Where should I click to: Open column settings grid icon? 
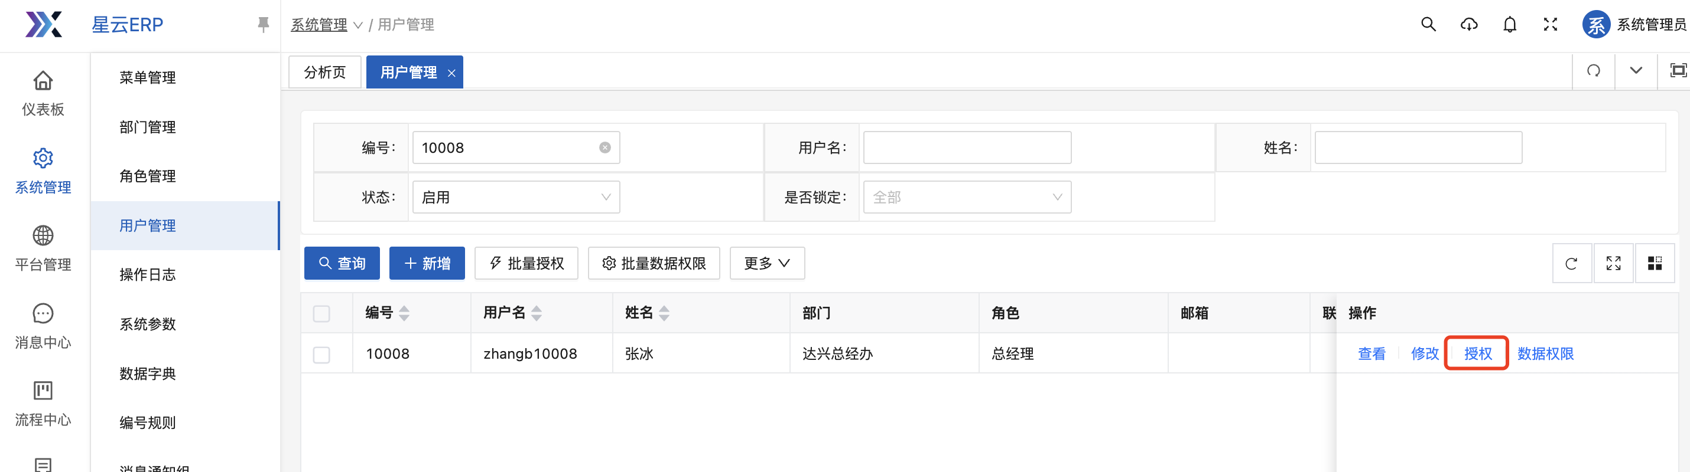pyautogui.click(x=1654, y=263)
